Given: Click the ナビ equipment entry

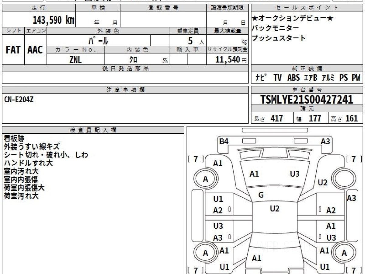Looking at the screenshot, I should [x=262, y=78].
